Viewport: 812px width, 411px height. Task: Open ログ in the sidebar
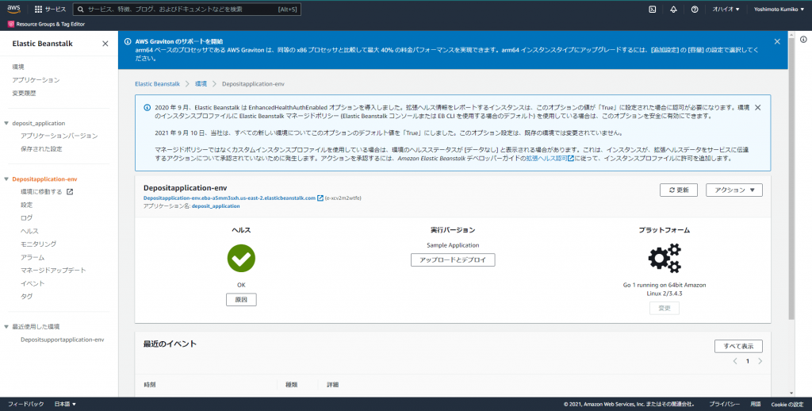pos(26,217)
